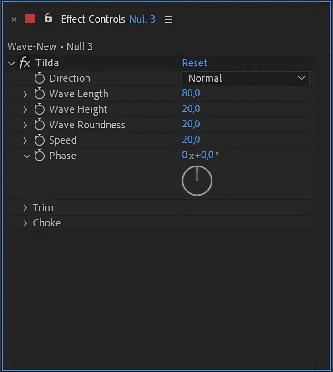
Task: Open the Direction dropdown set to Normal
Action: point(245,78)
